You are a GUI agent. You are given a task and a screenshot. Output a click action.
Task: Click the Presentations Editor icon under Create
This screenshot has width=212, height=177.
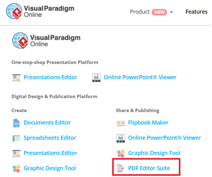coord(16,153)
